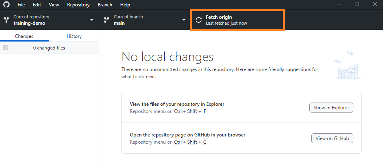Expand the Current branch dropdown arrow
This screenshot has height=168, width=383.
[x=184, y=20]
